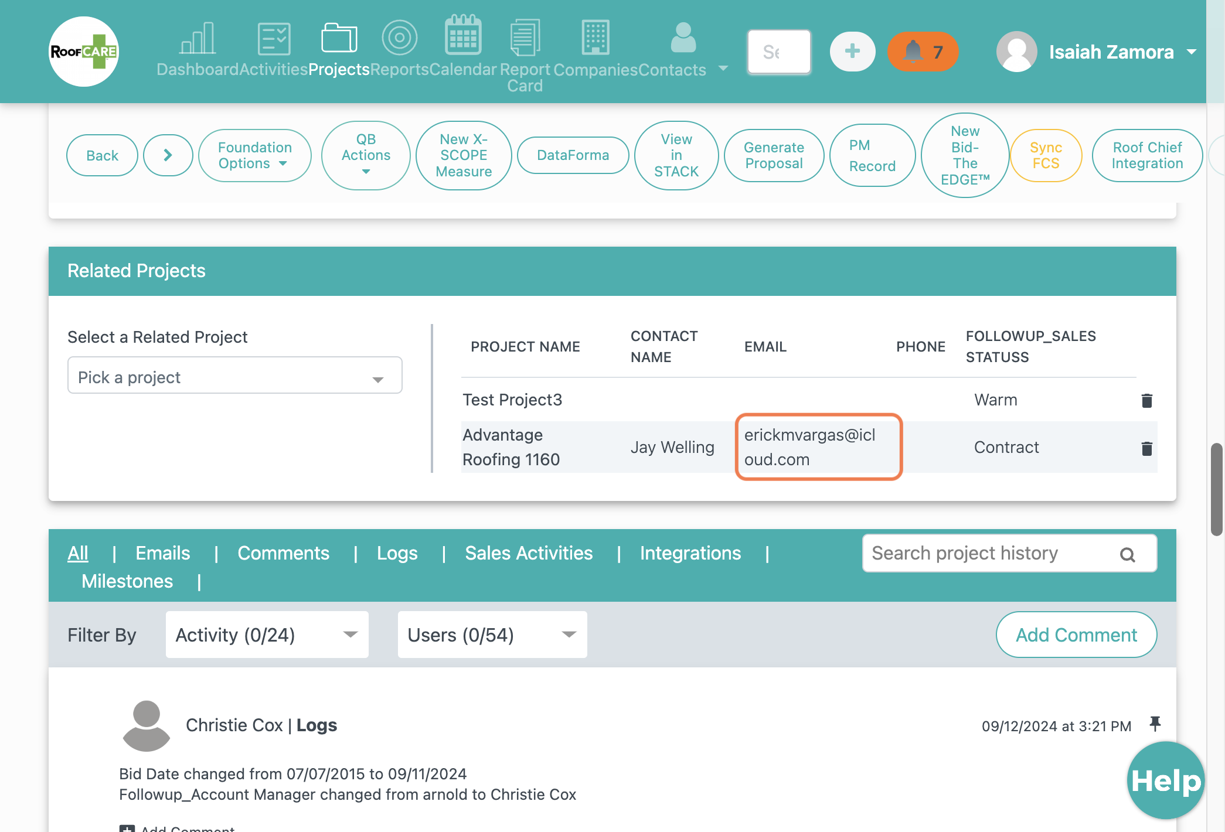
Task: Open the Reports target icon
Action: pyautogui.click(x=399, y=37)
